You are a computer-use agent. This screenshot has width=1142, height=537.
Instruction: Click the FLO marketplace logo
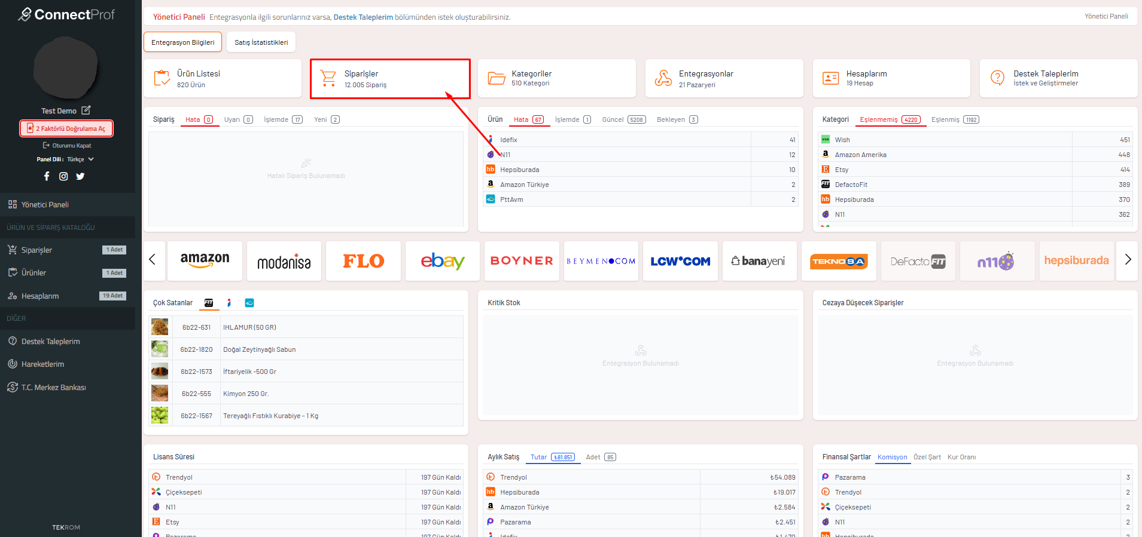click(363, 260)
